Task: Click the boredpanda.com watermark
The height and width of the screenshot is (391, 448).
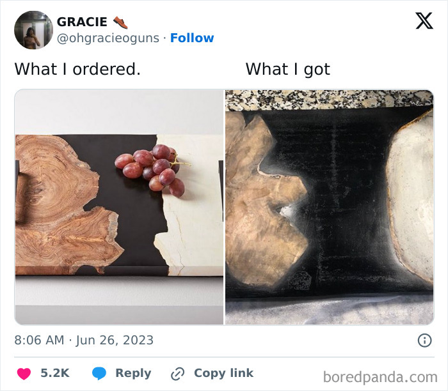Action: click(x=380, y=376)
